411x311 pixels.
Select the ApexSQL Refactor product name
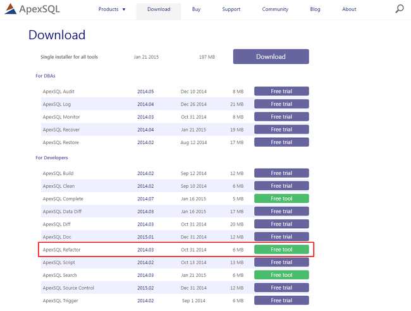click(x=61, y=250)
